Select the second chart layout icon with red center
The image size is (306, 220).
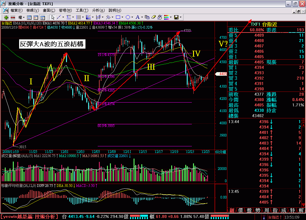click(x=36, y=18)
